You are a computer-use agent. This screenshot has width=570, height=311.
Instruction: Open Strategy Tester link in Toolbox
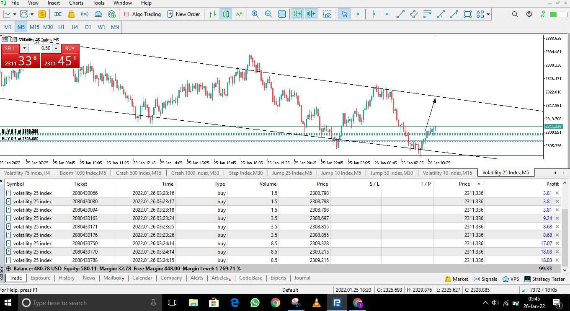[544, 279]
